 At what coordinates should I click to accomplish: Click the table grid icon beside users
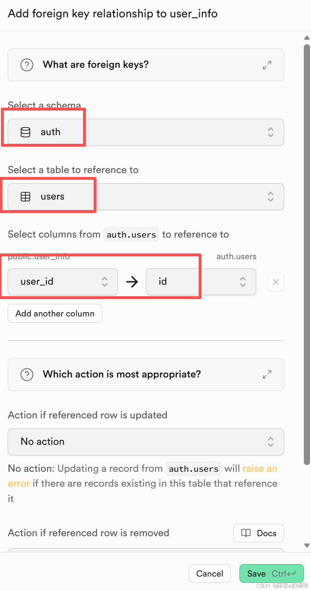point(25,197)
